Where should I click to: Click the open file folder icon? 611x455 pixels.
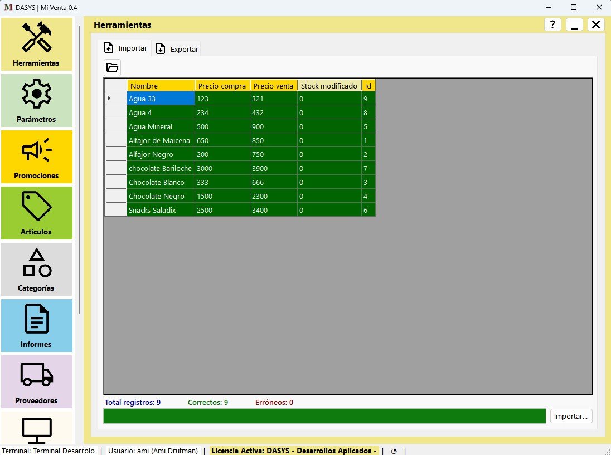[x=112, y=68]
